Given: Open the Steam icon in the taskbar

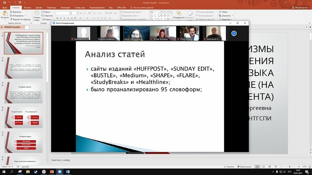Looking at the screenshot, I should 35,172.
